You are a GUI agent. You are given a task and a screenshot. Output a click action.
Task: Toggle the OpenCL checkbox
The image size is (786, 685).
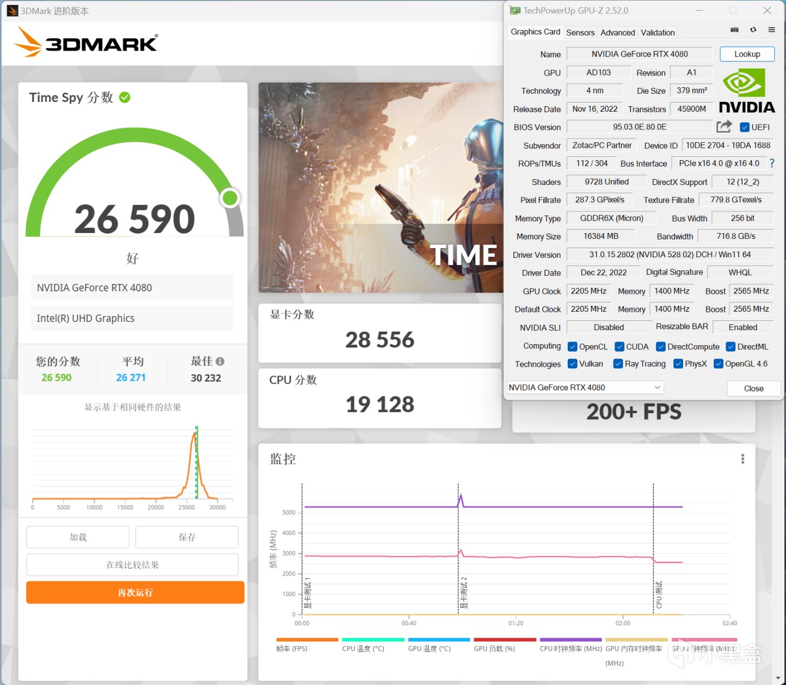(573, 346)
